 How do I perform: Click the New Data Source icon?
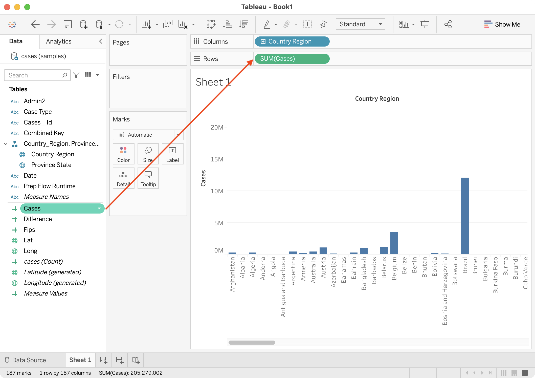83,24
